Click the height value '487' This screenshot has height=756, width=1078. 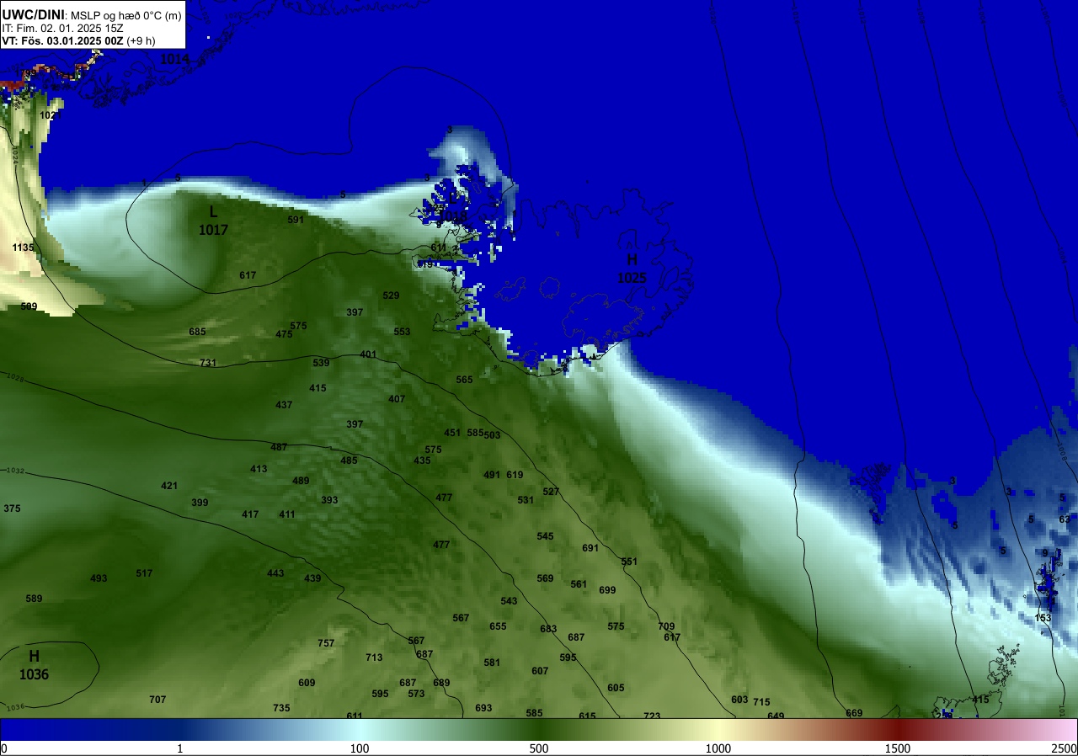coord(279,447)
